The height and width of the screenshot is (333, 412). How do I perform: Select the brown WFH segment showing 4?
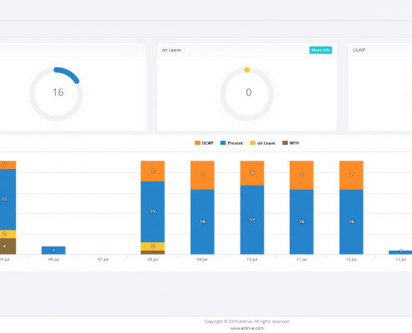pyautogui.click(x=7, y=246)
